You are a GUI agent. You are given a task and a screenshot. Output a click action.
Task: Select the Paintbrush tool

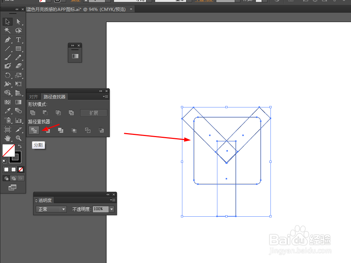pos(7,57)
